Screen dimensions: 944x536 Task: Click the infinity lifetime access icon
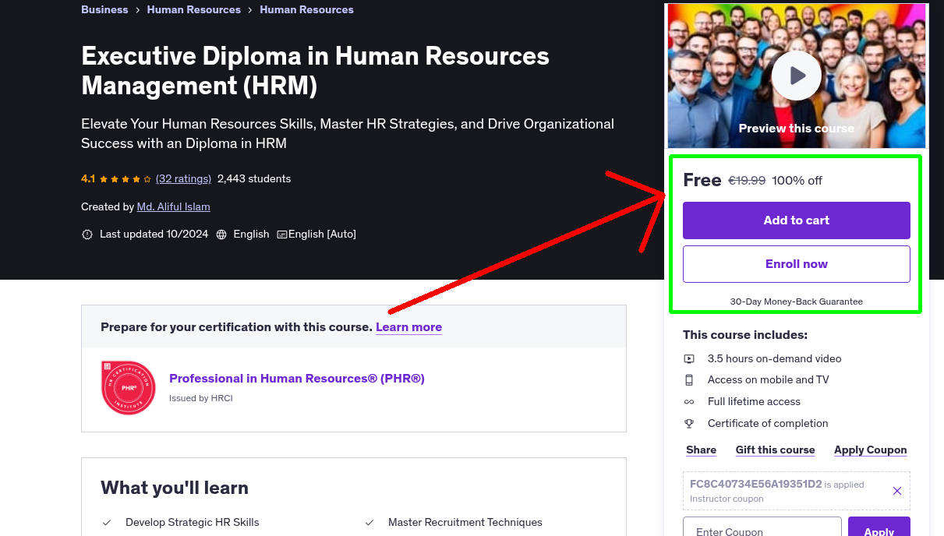pyautogui.click(x=689, y=402)
